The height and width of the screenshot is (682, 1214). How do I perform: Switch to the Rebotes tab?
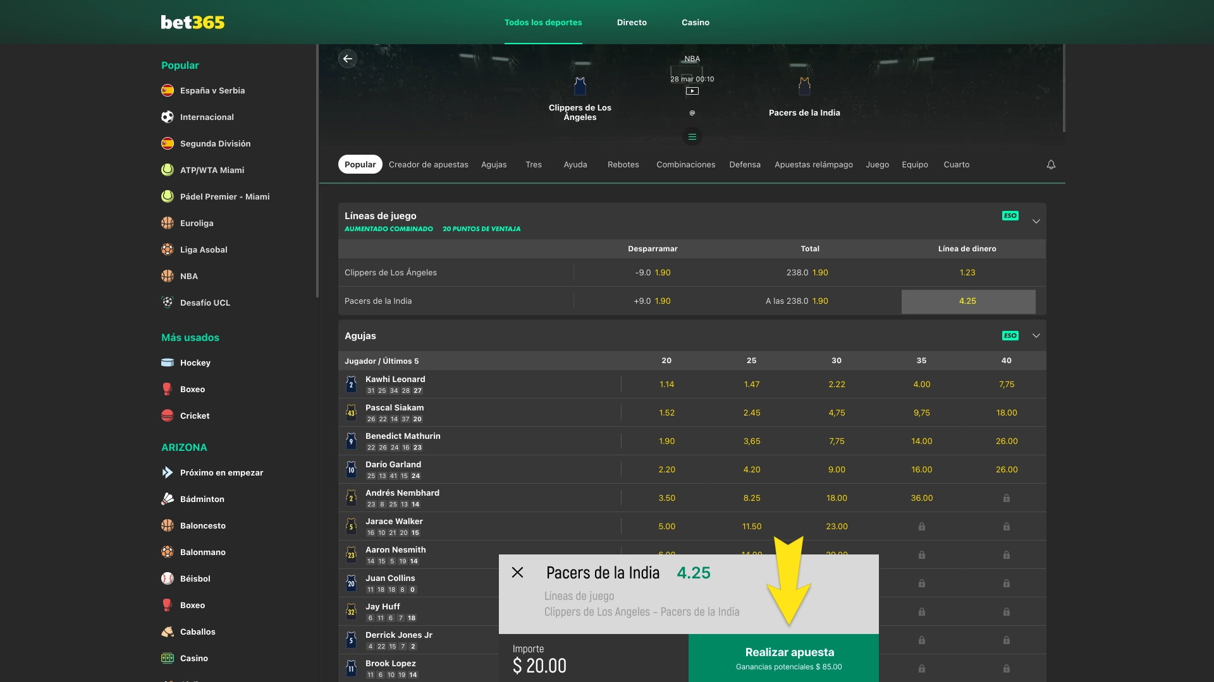point(623,164)
